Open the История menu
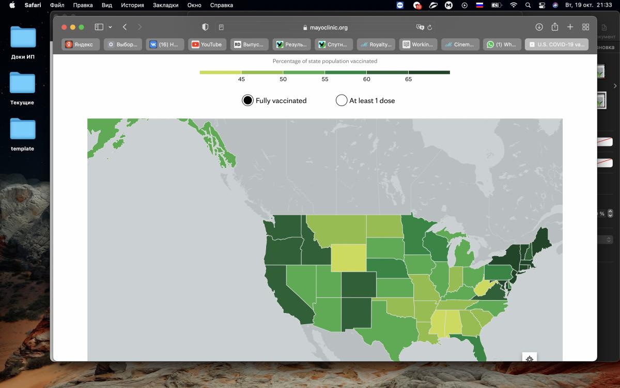The image size is (620, 388). point(132,5)
